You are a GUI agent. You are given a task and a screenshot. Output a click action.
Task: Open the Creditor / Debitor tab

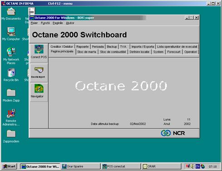tap(62, 47)
